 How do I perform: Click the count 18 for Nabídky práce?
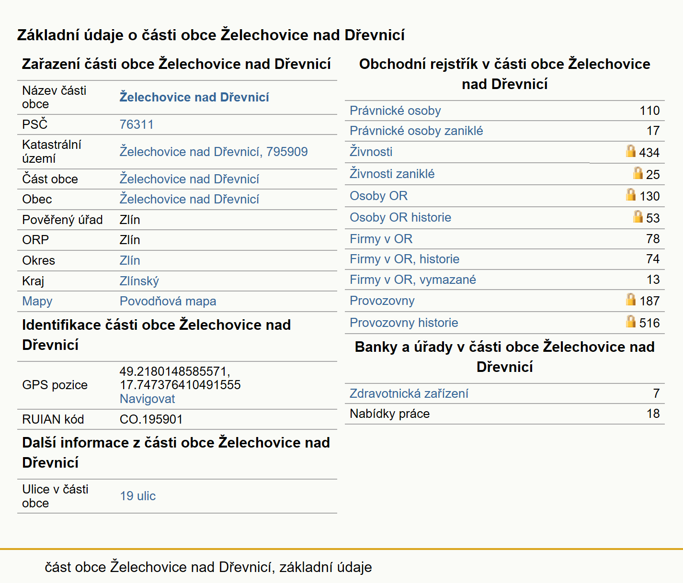click(x=653, y=414)
